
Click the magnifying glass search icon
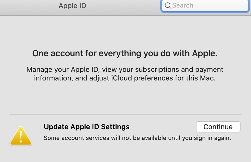click(168, 6)
